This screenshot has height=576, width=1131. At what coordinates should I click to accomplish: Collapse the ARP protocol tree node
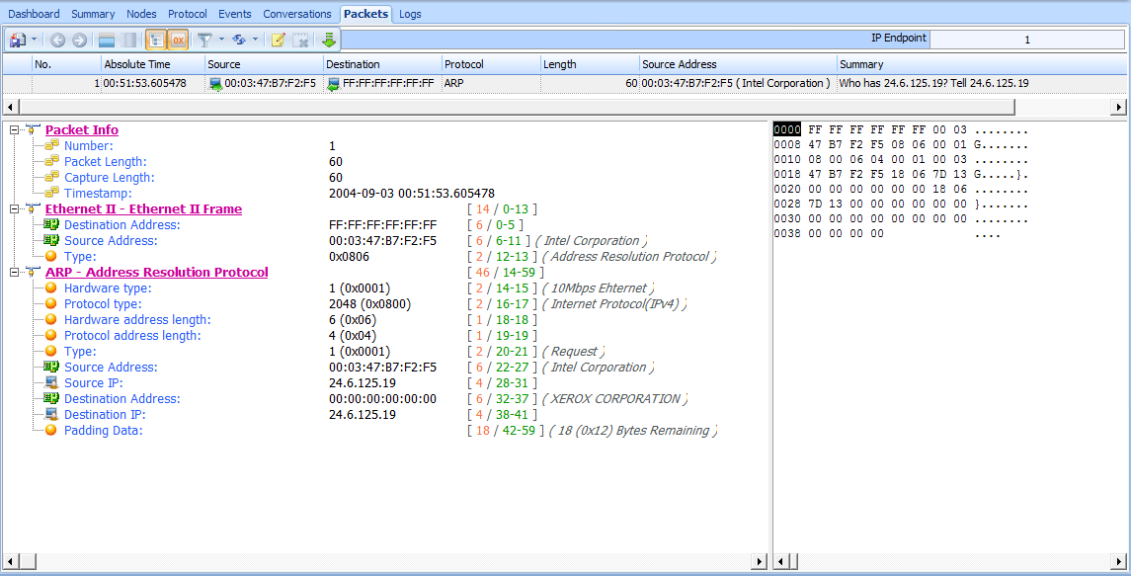[14, 272]
